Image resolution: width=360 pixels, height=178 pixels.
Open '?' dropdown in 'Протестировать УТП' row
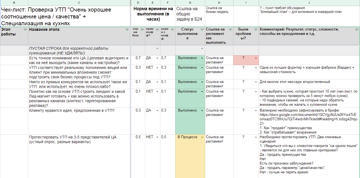coord(256,137)
